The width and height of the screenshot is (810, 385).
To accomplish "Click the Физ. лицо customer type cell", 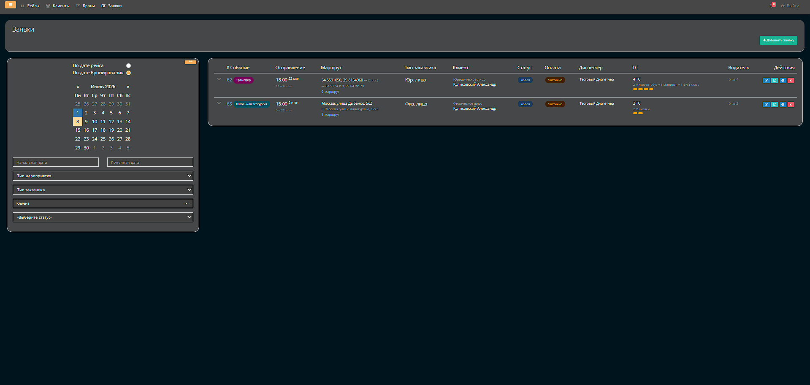I will tap(416, 104).
